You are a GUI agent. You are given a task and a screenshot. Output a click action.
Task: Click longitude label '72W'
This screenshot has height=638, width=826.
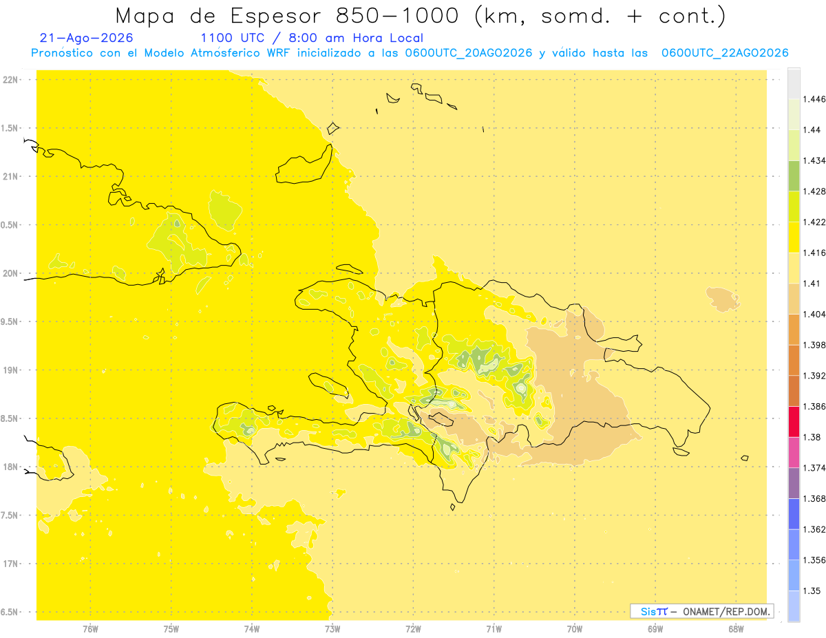(414, 629)
